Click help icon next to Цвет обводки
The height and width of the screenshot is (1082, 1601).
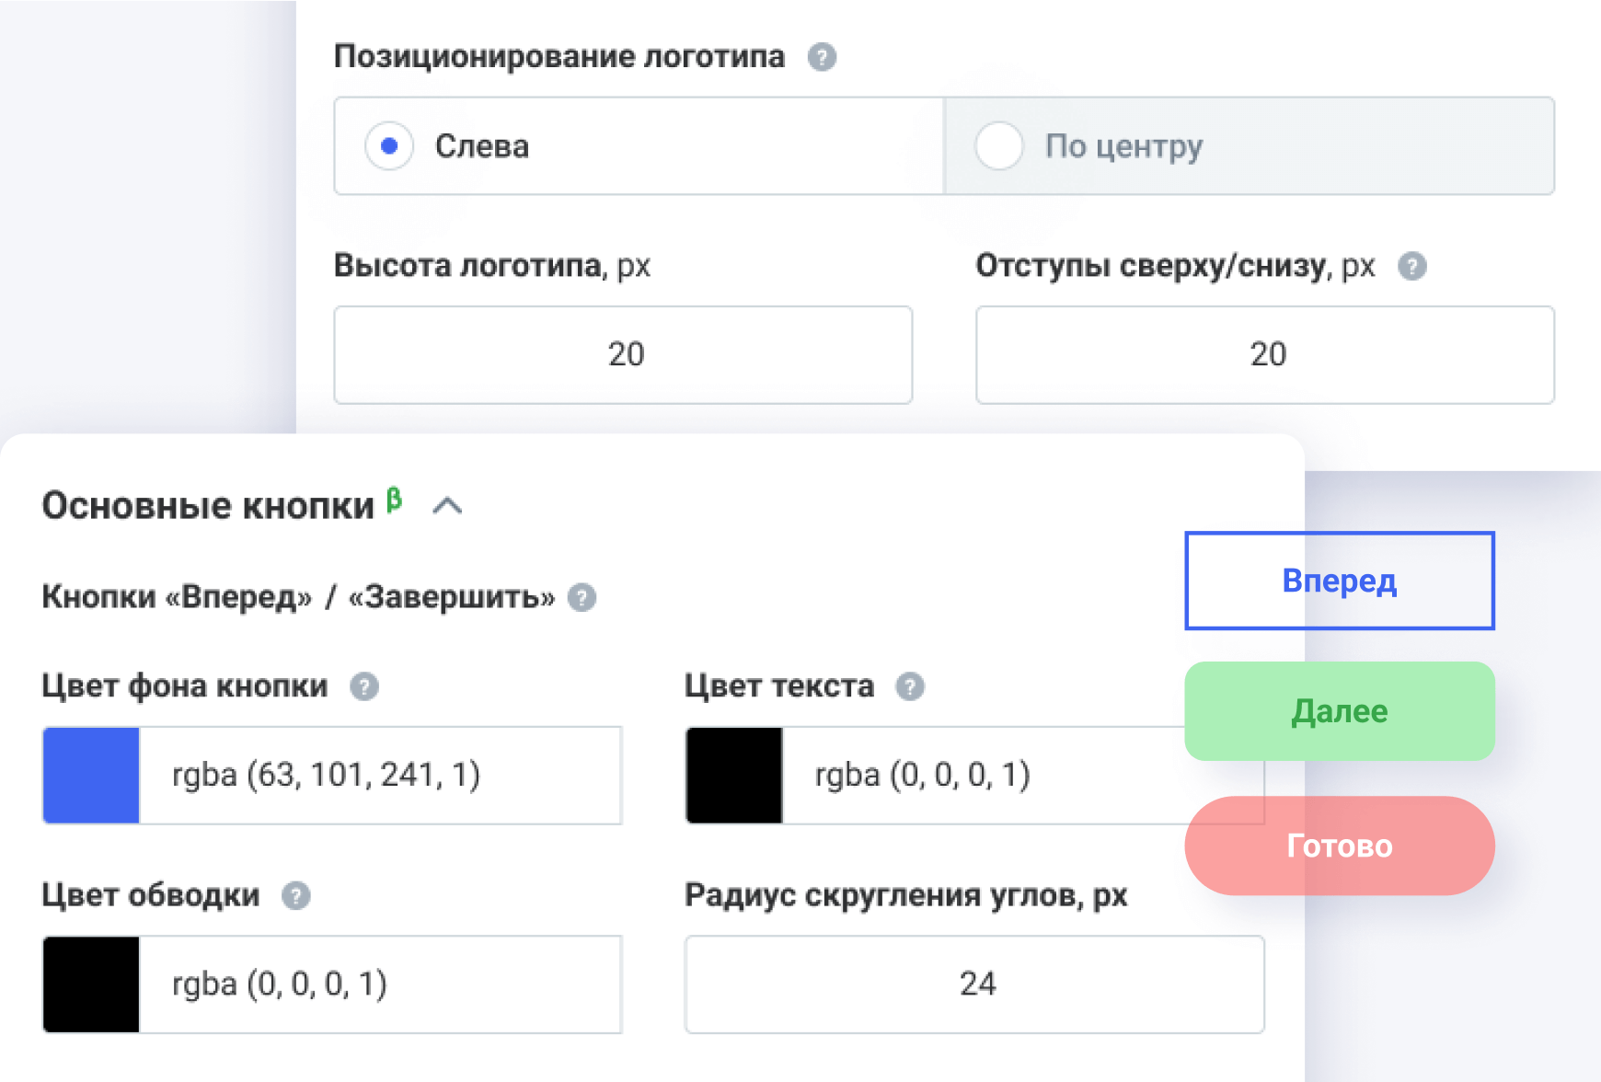click(295, 896)
